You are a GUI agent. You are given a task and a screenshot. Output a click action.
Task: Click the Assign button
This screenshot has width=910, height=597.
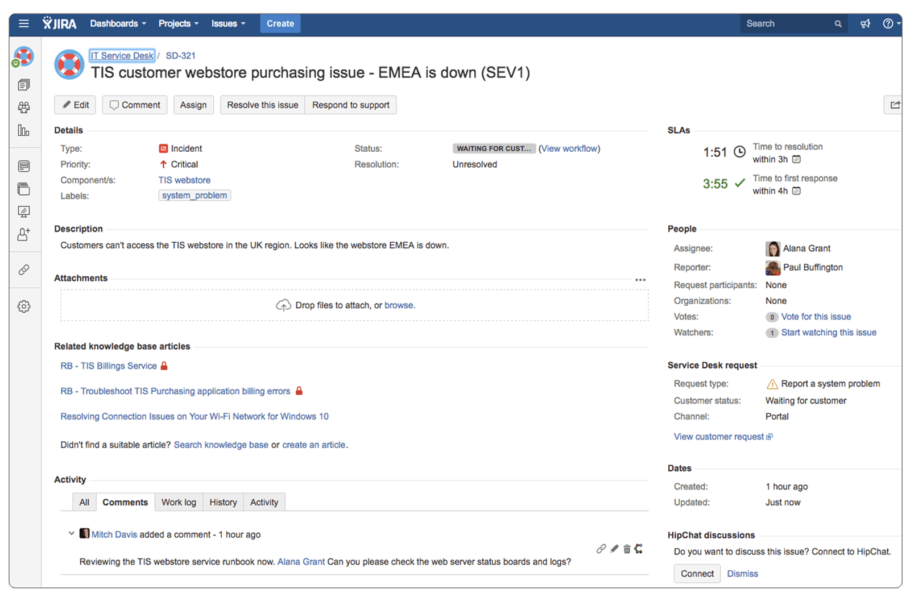click(193, 105)
